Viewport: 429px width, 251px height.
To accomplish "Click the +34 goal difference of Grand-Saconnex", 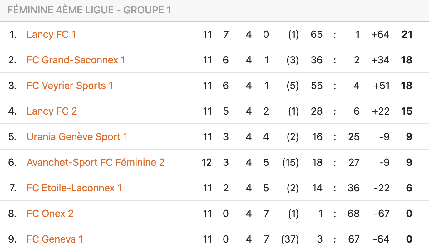I will pyautogui.click(x=380, y=60).
